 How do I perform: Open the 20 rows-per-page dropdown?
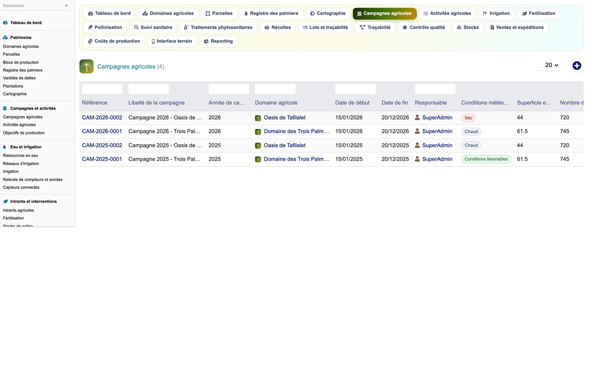click(548, 65)
